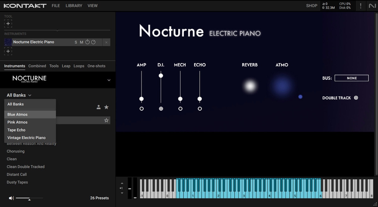This screenshot has width=378, height=207.
Task: Click the user presets person icon
Action: pyautogui.click(x=99, y=107)
